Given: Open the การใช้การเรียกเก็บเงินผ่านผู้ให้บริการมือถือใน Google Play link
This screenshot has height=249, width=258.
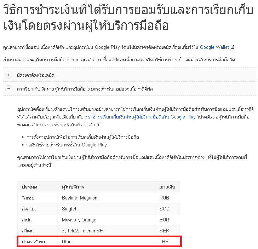Looking at the screenshot, I should [x=139, y=117].
